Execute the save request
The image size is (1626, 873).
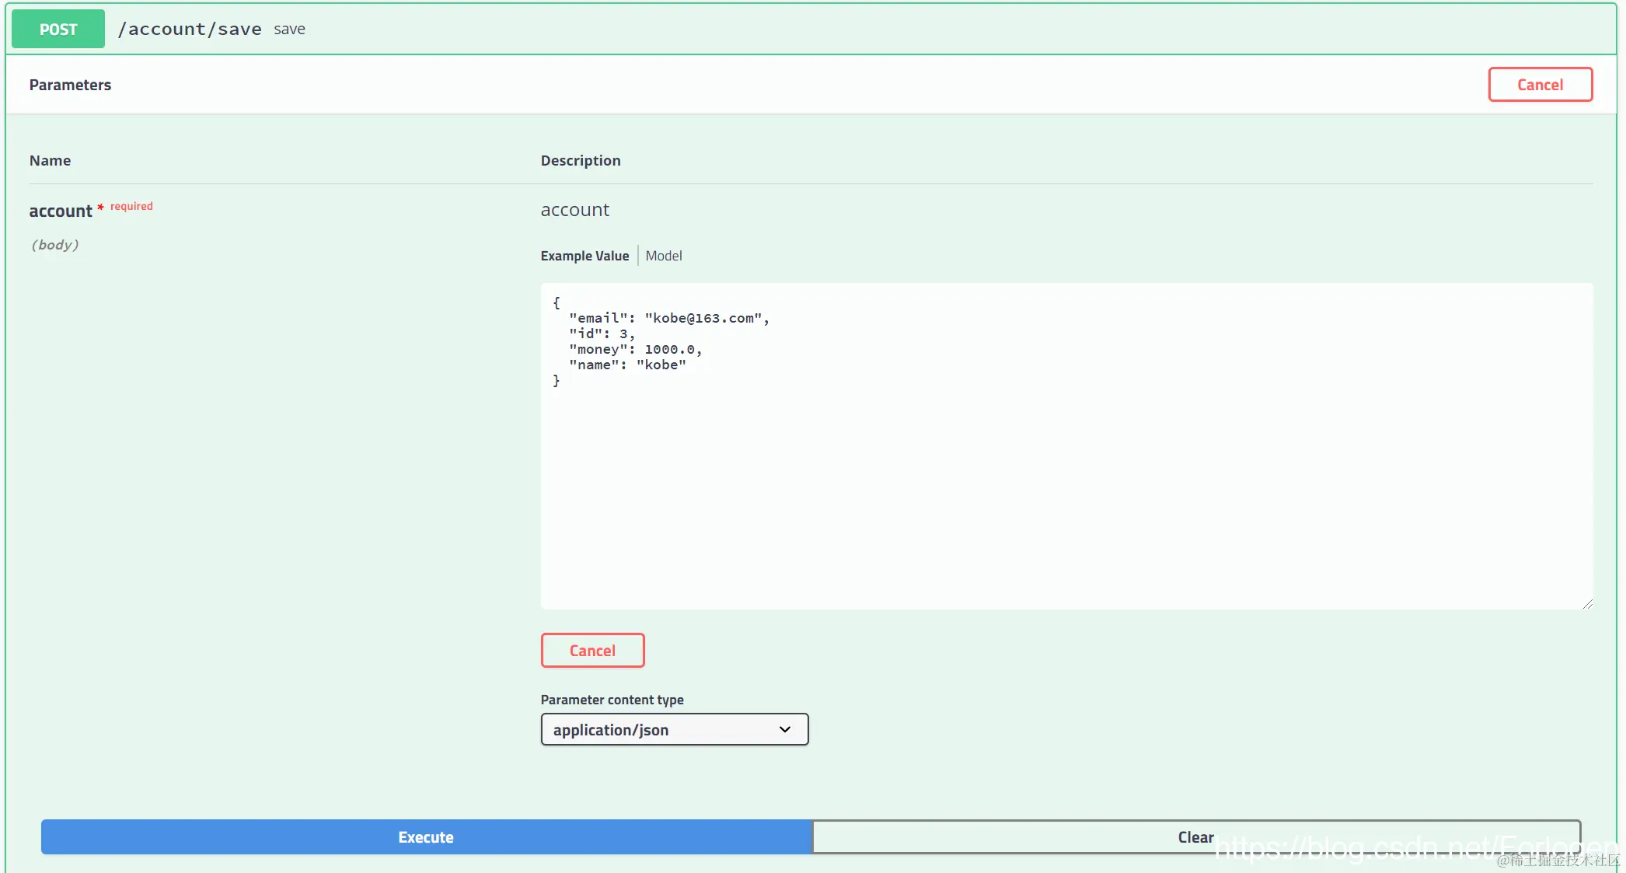[426, 837]
